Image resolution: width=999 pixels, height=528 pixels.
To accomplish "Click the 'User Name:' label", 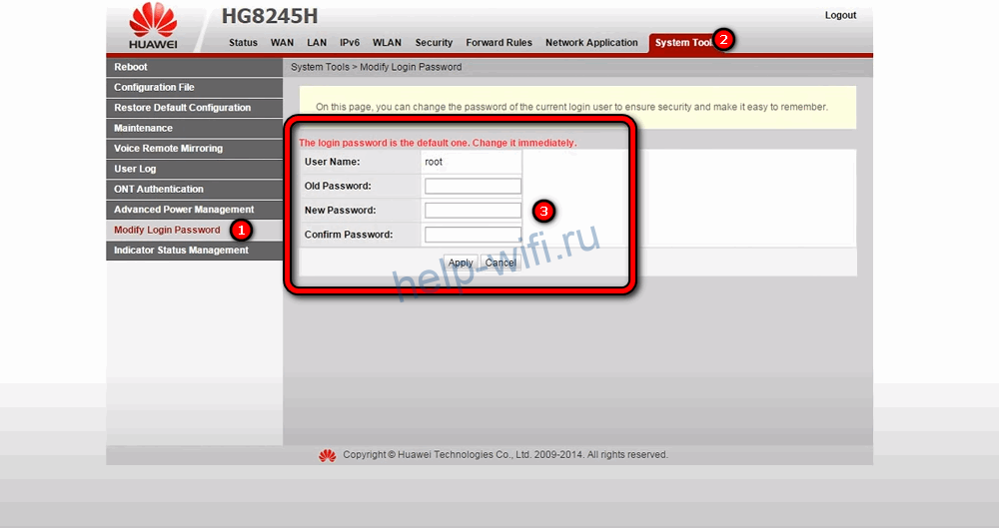I will [x=332, y=162].
